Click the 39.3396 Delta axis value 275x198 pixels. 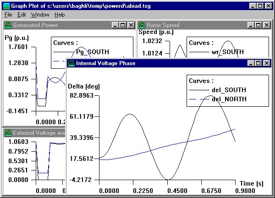click(82, 137)
